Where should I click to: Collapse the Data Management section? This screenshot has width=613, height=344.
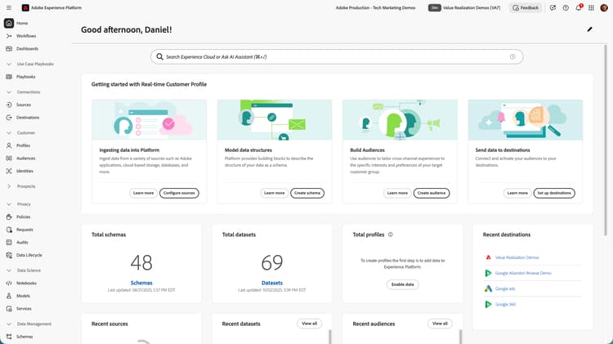pos(9,324)
